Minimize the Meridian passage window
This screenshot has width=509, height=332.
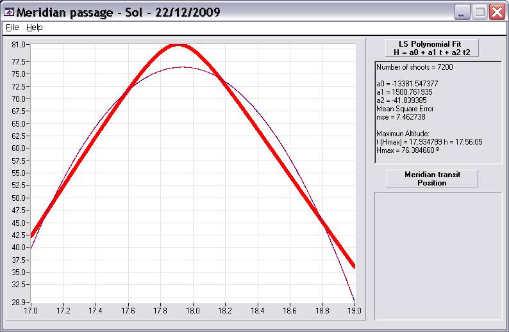point(463,12)
